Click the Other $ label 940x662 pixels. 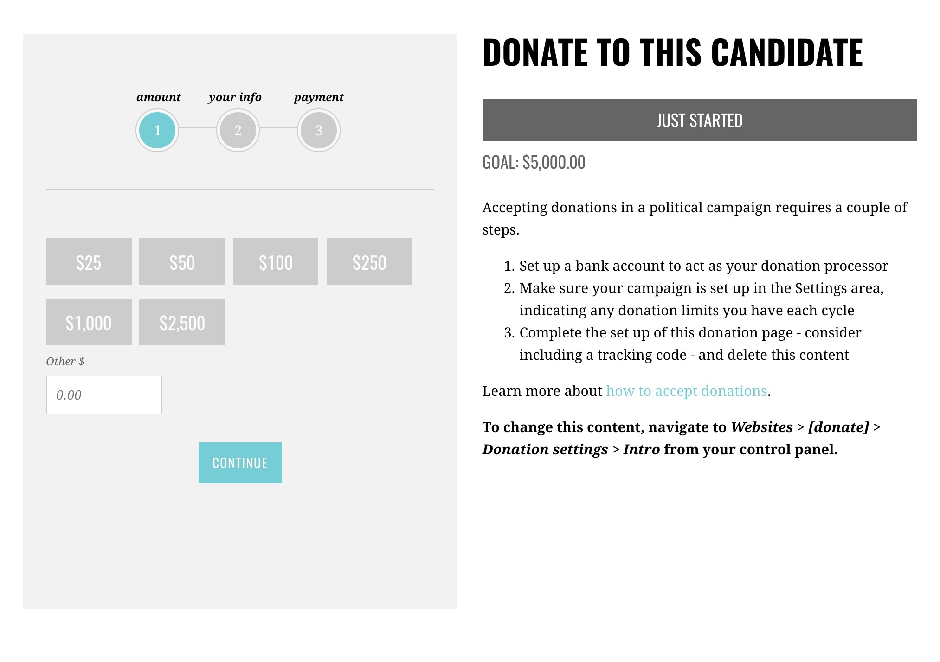pyautogui.click(x=65, y=361)
